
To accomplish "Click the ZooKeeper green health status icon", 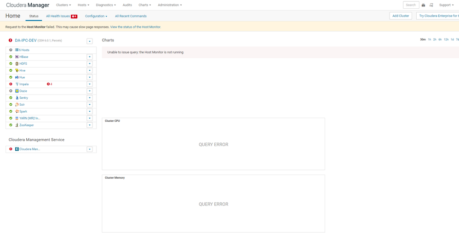I will click(11, 125).
